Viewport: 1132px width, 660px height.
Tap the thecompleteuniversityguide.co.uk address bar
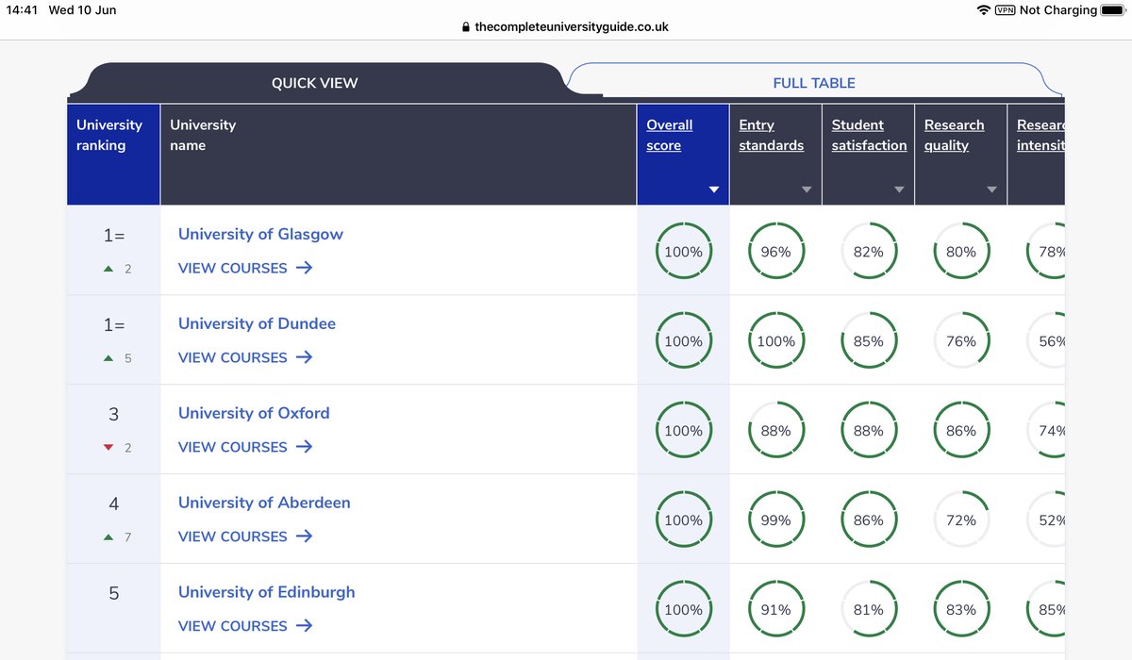coord(565,27)
